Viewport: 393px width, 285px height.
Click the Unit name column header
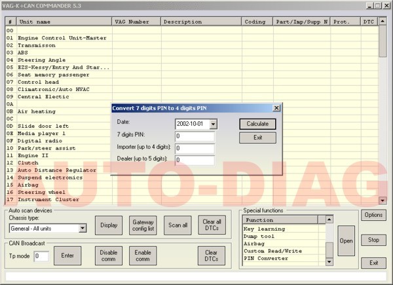(x=64, y=22)
